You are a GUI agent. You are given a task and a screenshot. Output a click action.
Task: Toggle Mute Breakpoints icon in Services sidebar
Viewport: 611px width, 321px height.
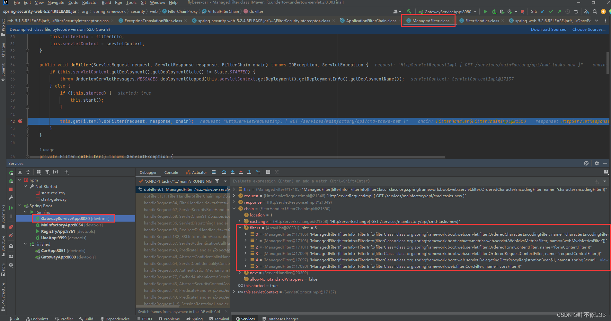pos(11,235)
